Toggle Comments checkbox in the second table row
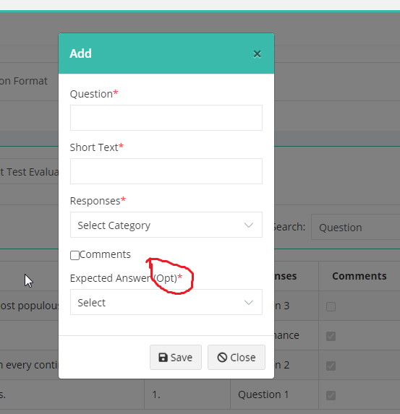 coord(331,336)
